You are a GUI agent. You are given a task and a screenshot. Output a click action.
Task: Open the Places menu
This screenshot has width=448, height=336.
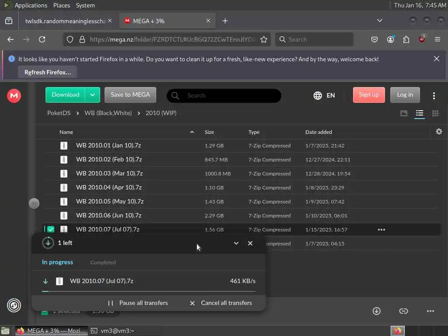[61, 5]
